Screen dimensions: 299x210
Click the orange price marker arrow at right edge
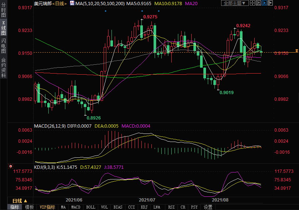pos(296,50)
